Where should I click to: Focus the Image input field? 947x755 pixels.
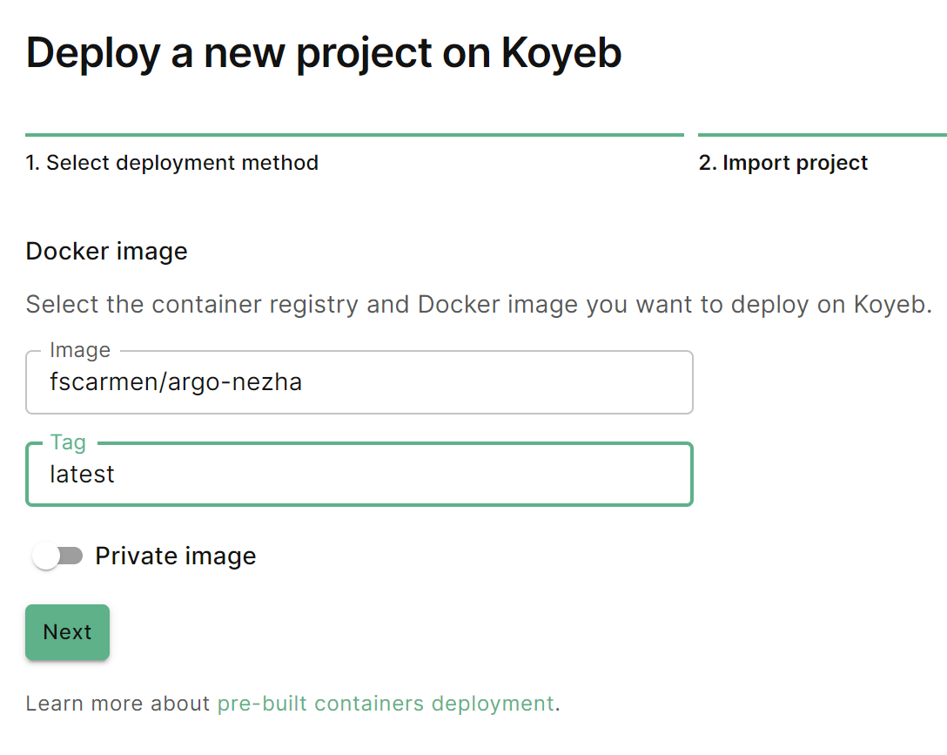click(x=359, y=382)
